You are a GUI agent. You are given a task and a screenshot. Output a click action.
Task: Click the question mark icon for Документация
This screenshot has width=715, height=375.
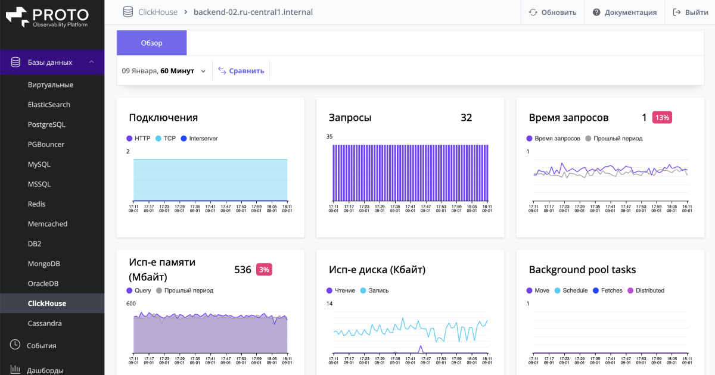click(596, 12)
